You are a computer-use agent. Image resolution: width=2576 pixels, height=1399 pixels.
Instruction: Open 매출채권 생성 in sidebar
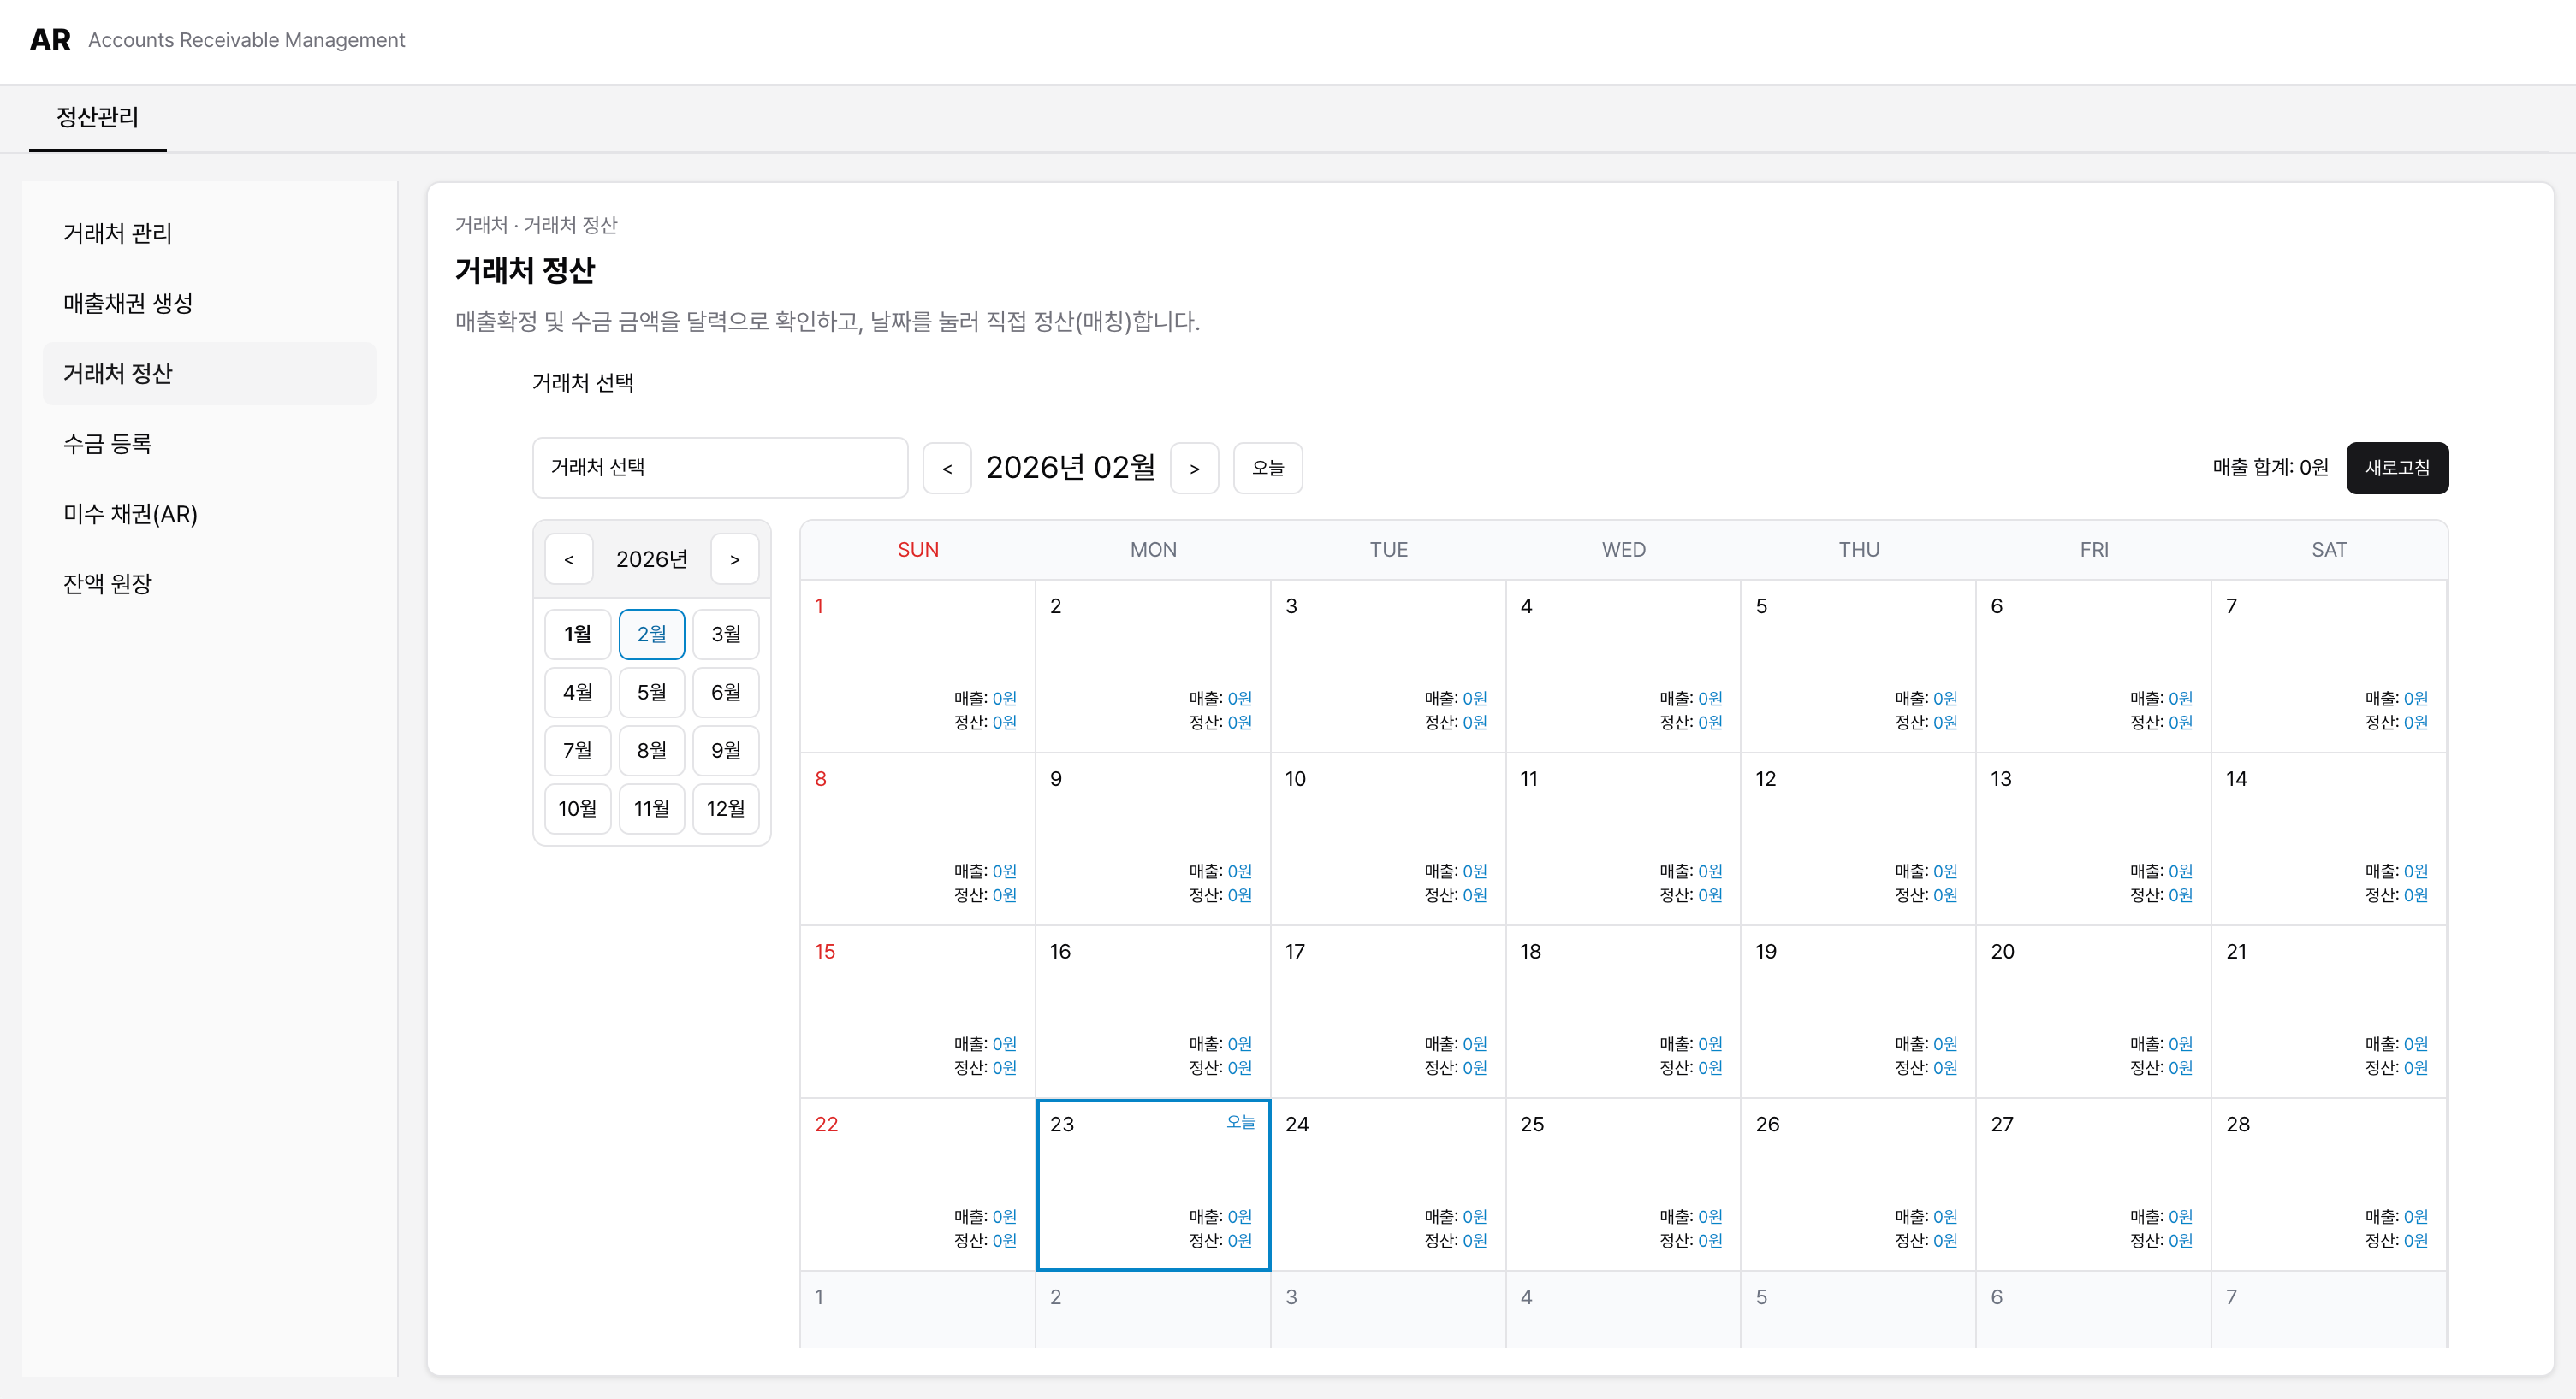click(127, 303)
